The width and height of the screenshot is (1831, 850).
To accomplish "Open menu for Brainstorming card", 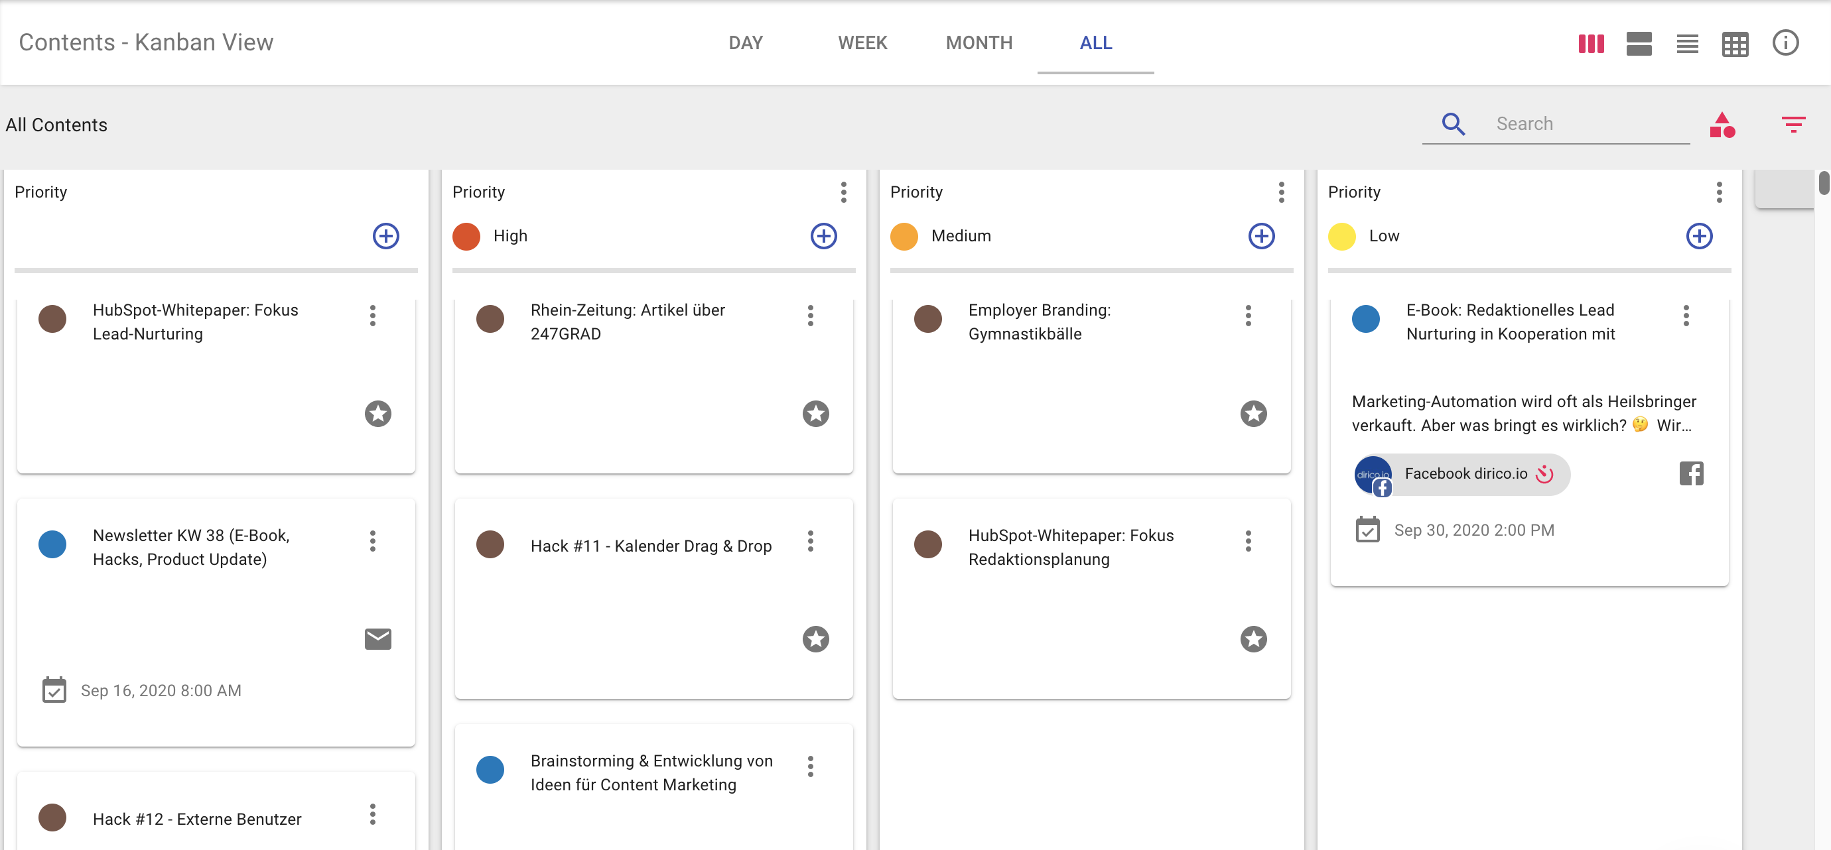I will point(809,766).
